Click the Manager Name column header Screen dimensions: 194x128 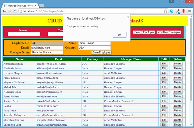click(x=131, y=59)
